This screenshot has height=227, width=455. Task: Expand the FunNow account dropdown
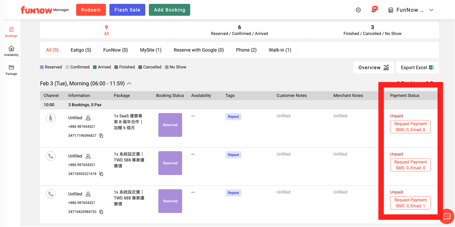coord(431,10)
